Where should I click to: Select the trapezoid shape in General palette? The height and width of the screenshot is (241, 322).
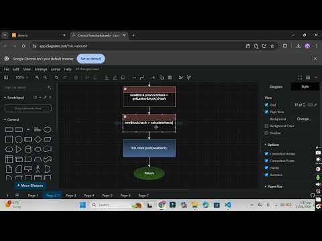38,159
